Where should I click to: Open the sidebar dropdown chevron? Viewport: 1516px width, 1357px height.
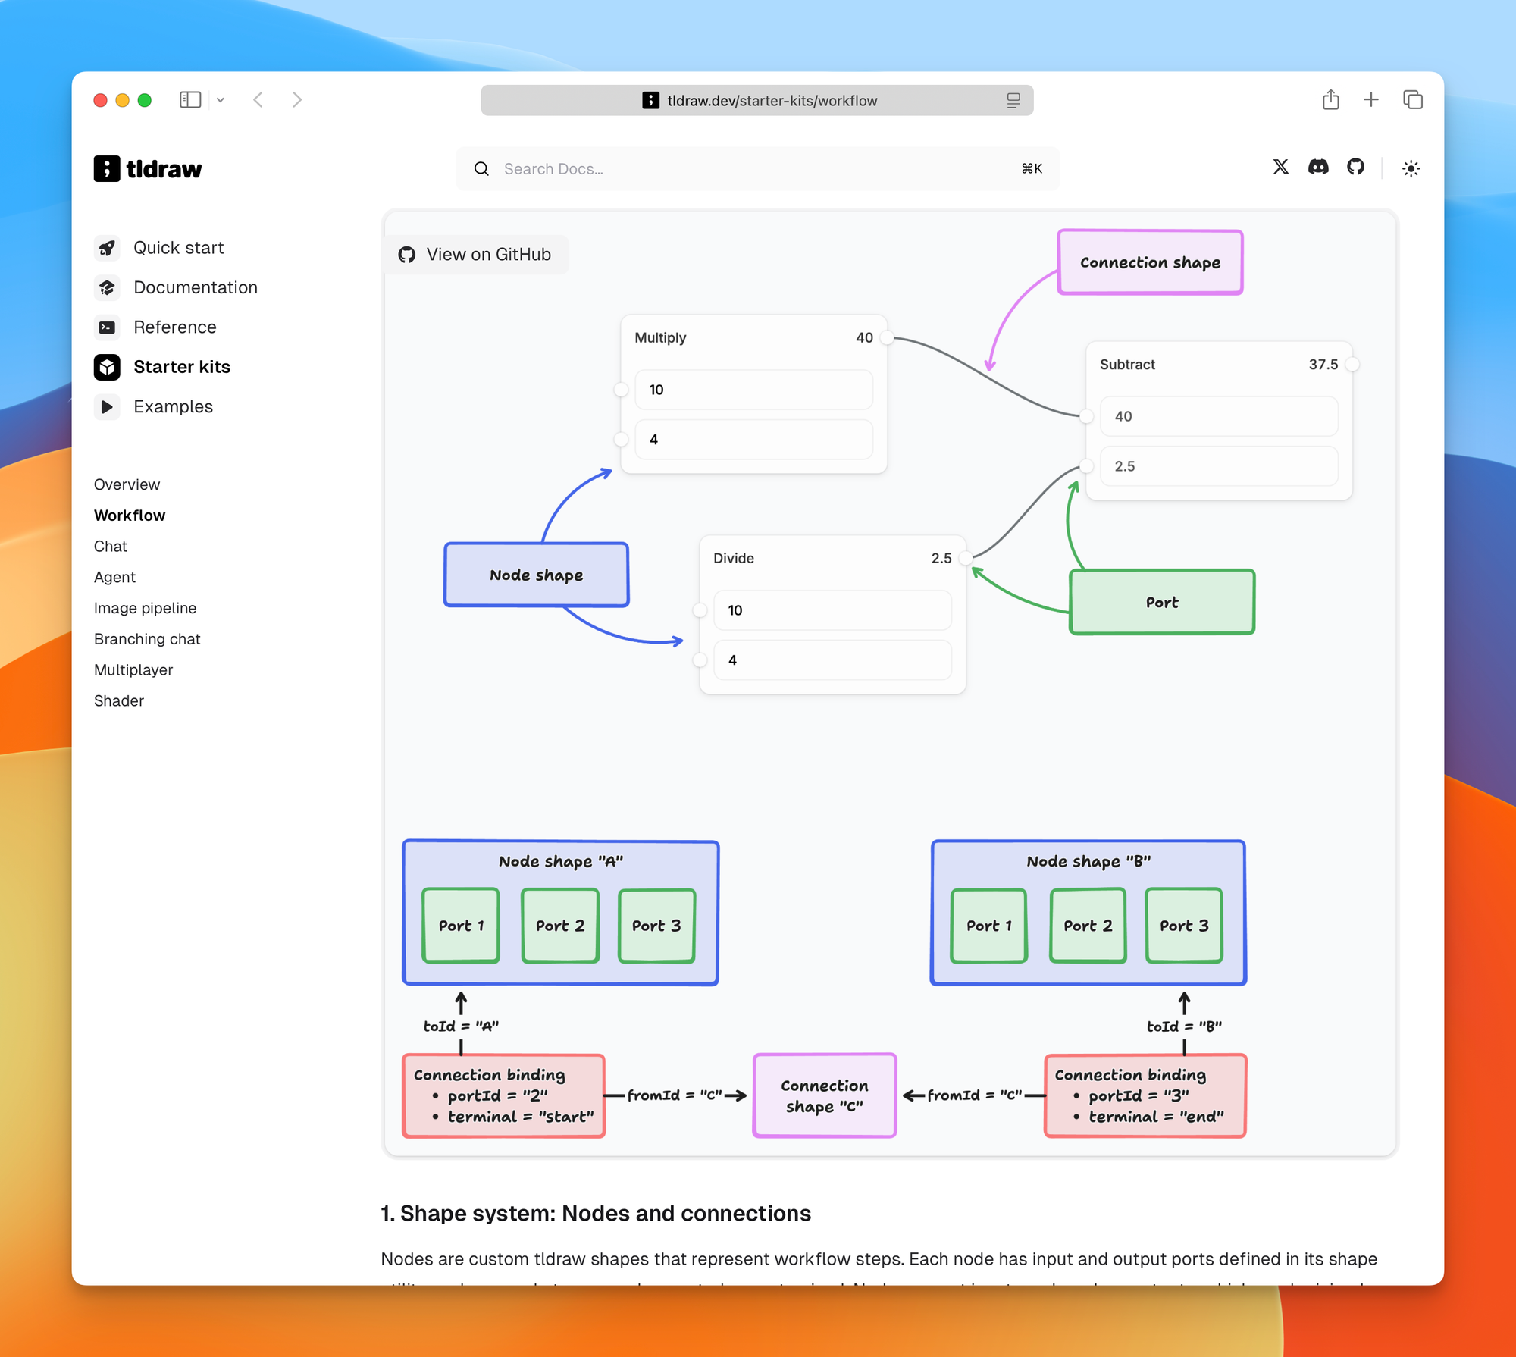pyautogui.click(x=221, y=100)
